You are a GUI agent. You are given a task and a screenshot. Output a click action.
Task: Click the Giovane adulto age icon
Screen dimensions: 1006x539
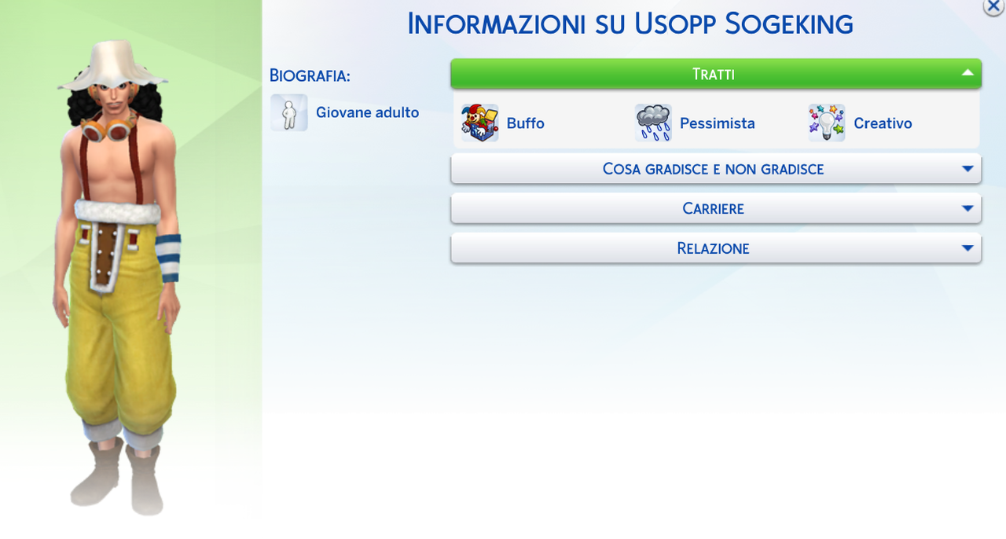coord(289,112)
